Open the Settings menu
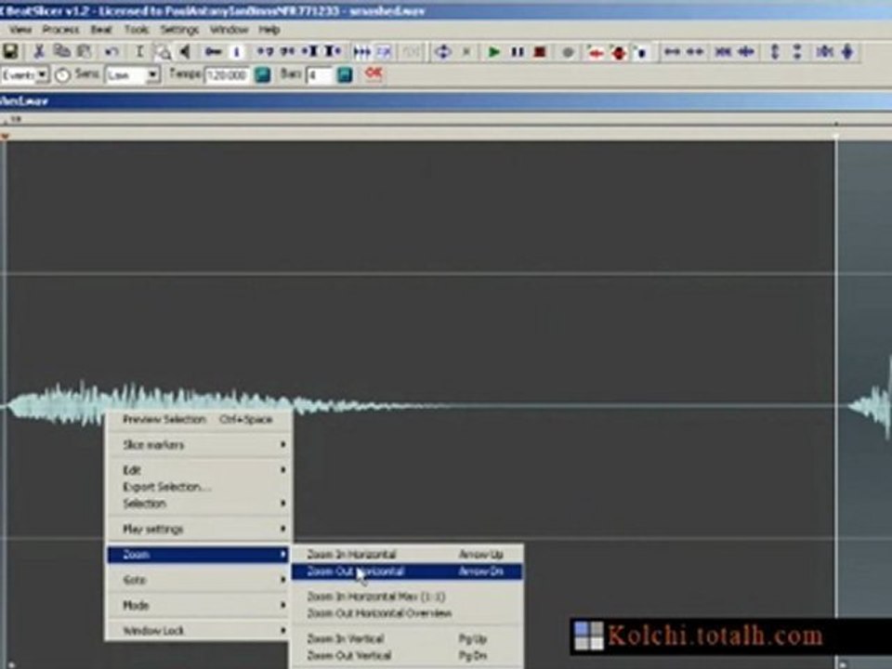The width and height of the screenshot is (892, 669). [x=179, y=29]
